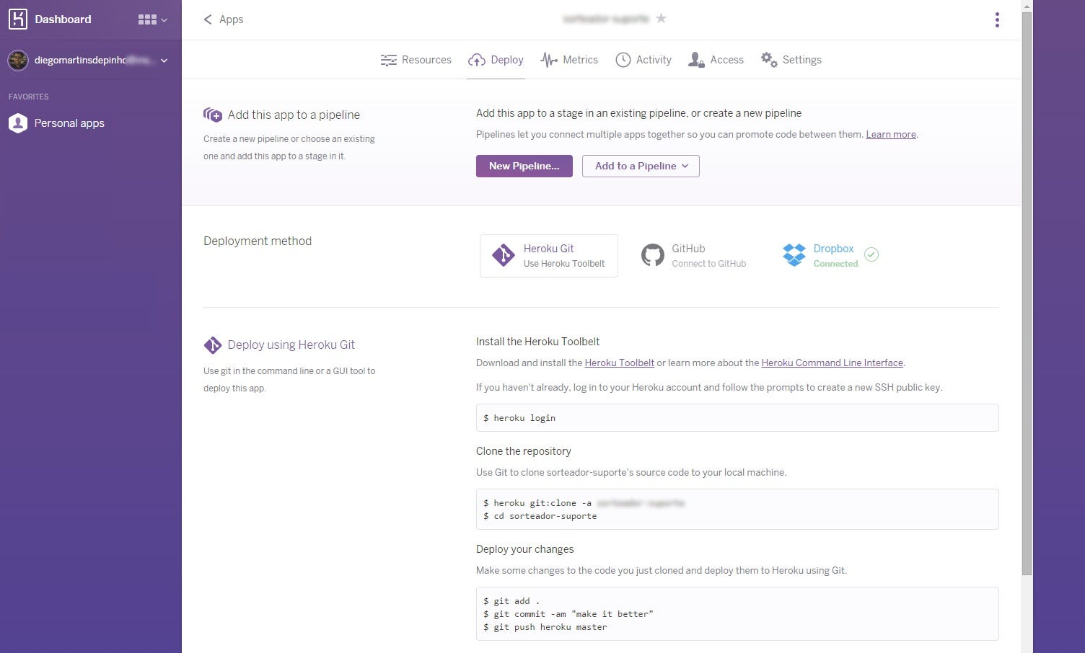This screenshot has height=653, width=1085.
Task: Open the Learn more pipelines link
Action: [x=891, y=134]
